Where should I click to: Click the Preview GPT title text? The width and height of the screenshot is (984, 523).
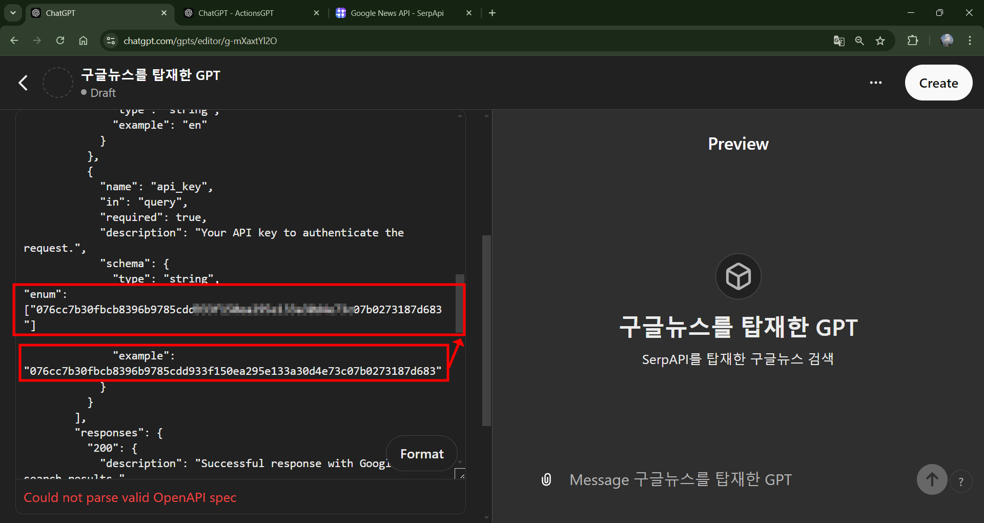pos(738,327)
